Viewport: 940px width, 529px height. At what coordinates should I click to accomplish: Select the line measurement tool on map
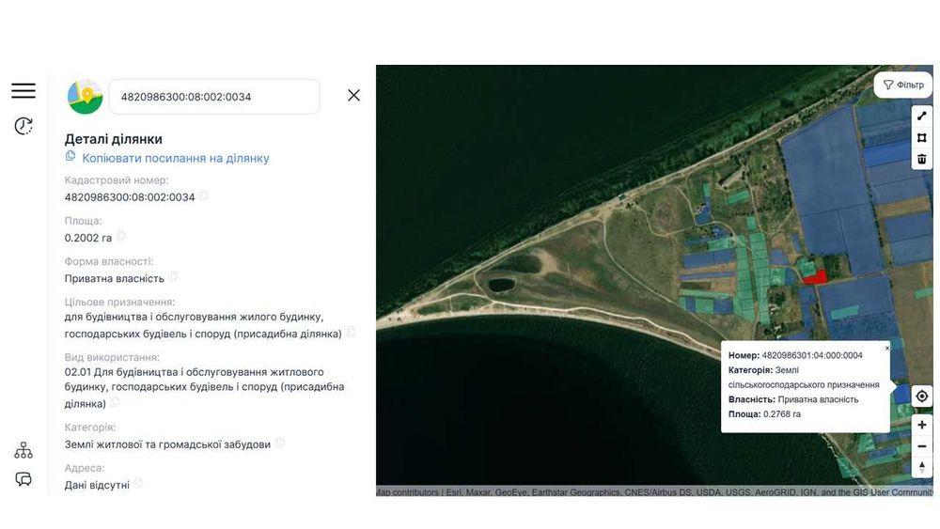(922, 117)
